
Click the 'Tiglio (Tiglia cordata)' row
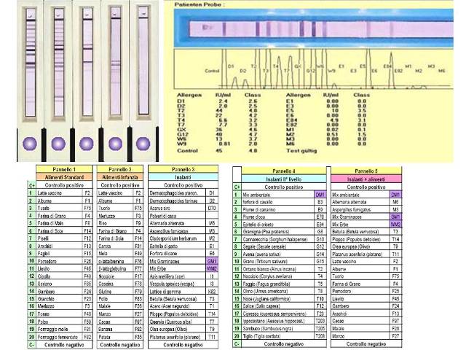[284, 336]
